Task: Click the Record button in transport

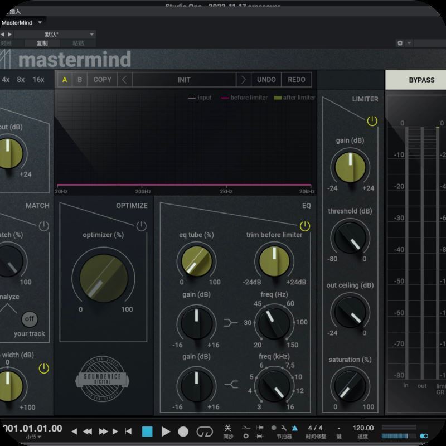Action: (183, 432)
